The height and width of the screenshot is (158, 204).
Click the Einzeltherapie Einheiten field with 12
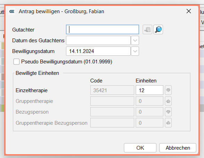pos(150,90)
